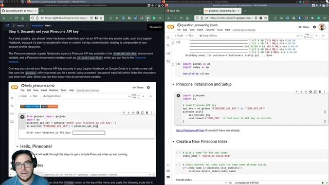The height and width of the screenshot is (185, 329).
Task: Open File menu in question_answering notebook
Action: [x=178, y=30]
